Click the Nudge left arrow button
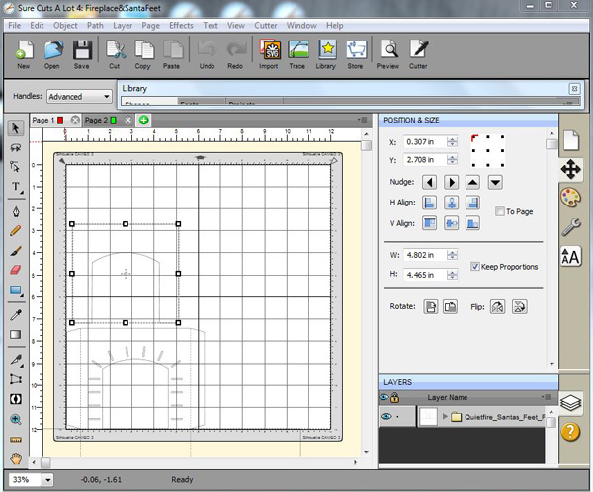Image resolution: width=593 pixels, height=492 pixels. pyautogui.click(x=430, y=182)
